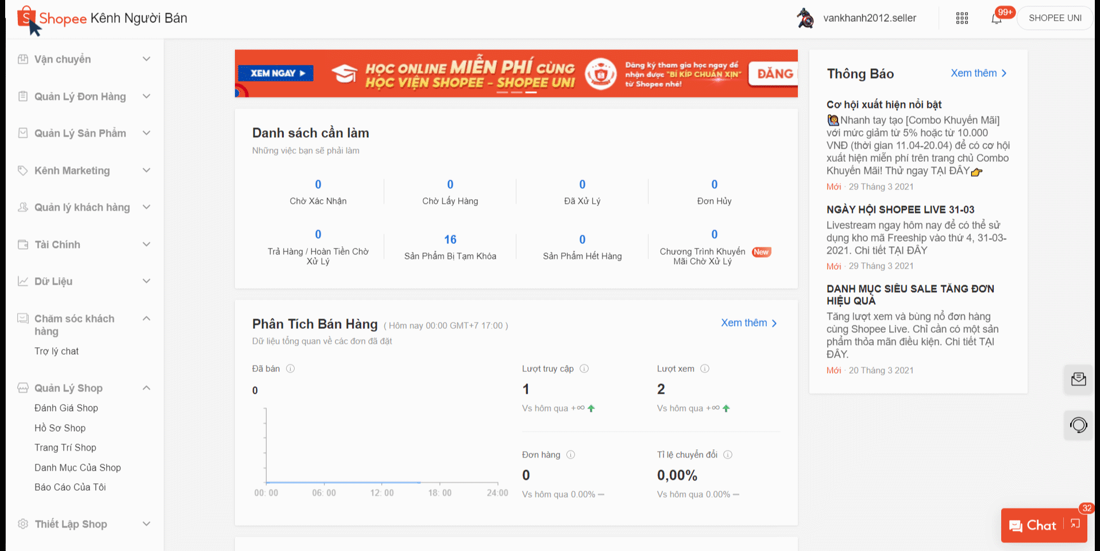Click the info icon next to Tỉ lệ chuyển đổi
Screen dimensions: 1100x551
(728, 455)
